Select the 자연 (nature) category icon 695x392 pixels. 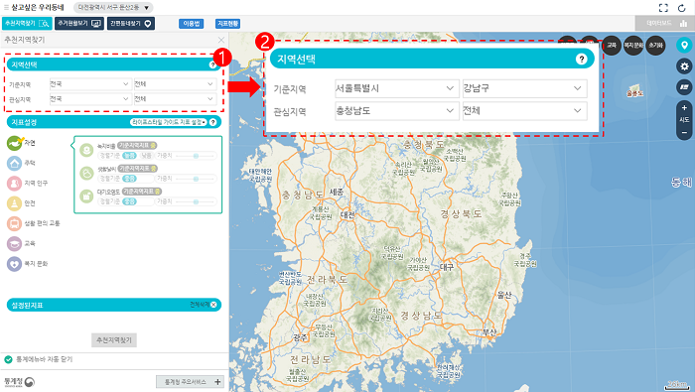coord(15,143)
